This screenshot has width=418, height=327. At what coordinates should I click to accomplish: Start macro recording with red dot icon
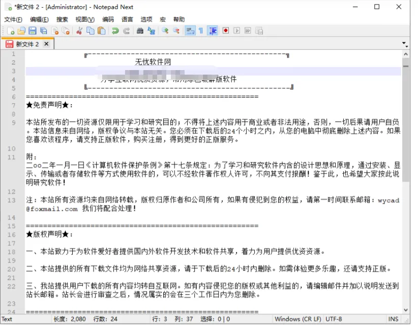click(x=226, y=31)
